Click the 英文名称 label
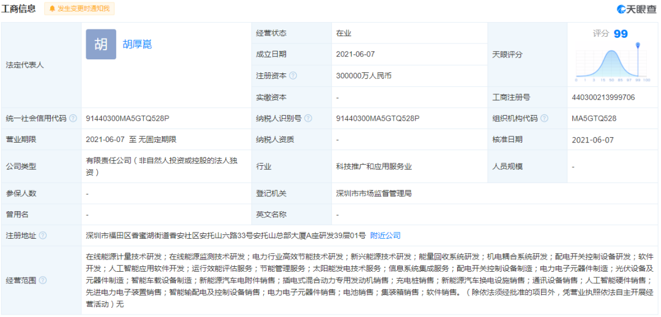661x317 pixels. point(271,215)
